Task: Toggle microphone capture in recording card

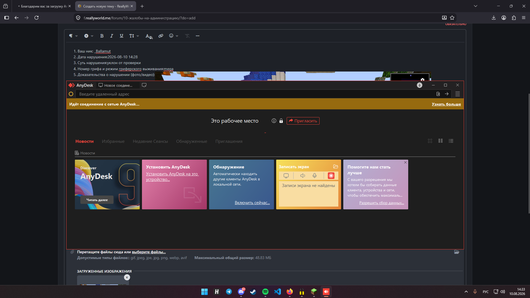Action: point(315,176)
